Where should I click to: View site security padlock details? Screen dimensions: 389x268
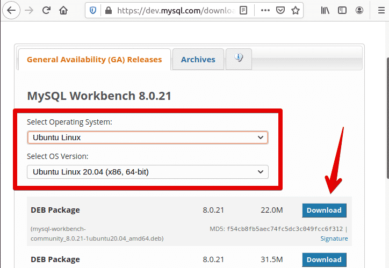click(x=109, y=10)
